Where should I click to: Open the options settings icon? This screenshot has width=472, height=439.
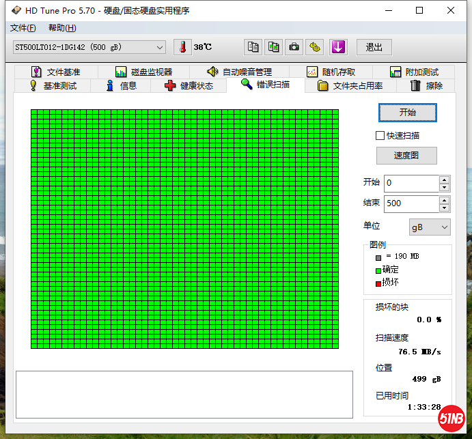(x=314, y=47)
